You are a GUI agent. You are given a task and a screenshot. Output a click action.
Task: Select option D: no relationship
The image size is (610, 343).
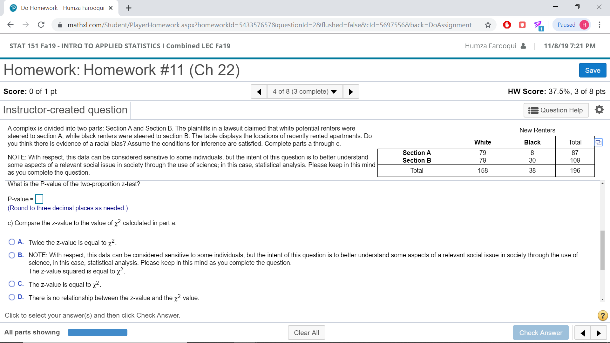12,297
